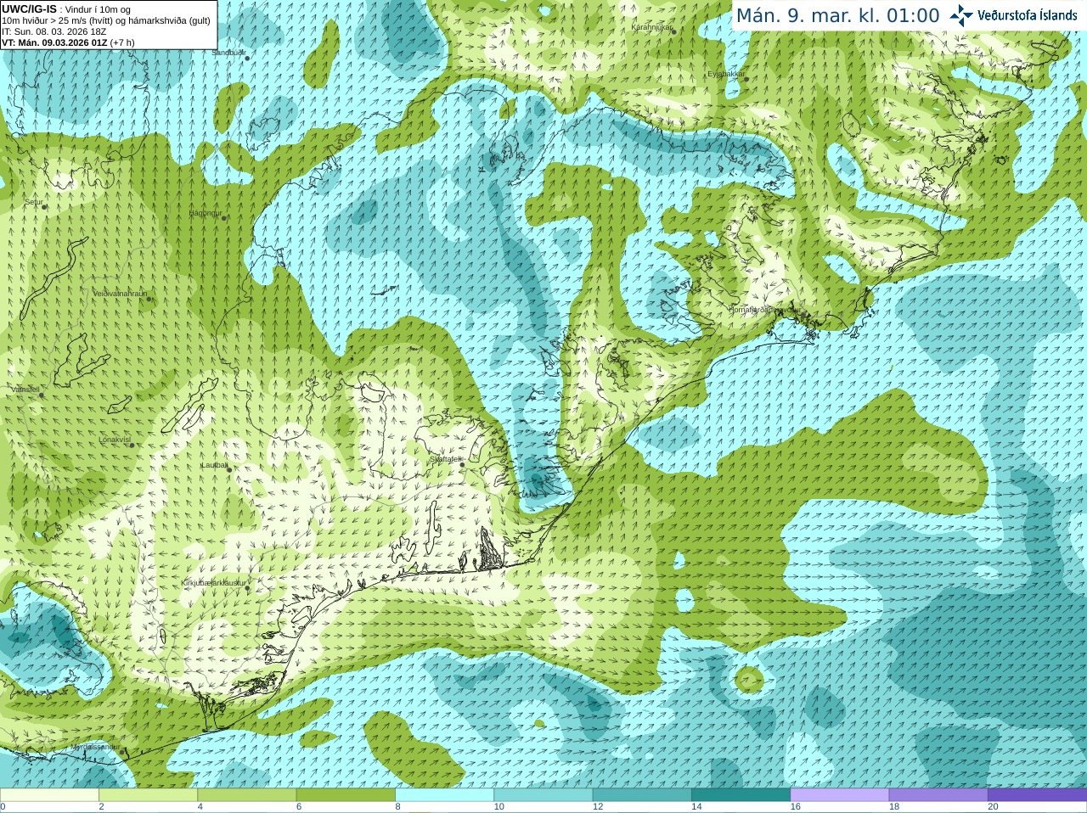Screen dimensions: 1087x813
Task: Click the Kirkjubæjarklaustur station marker
Action: click(x=248, y=587)
